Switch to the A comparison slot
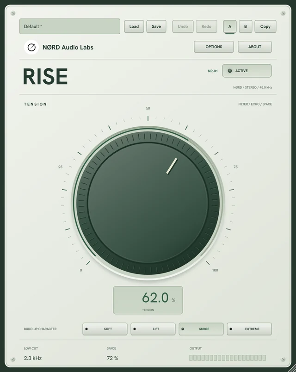The height and width of the screenshot is (372, 296). click(x=229, y=26)
